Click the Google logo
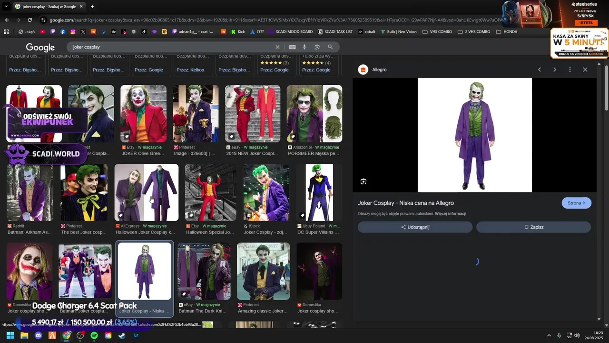The image size is (609, 343). click(40, 47)
